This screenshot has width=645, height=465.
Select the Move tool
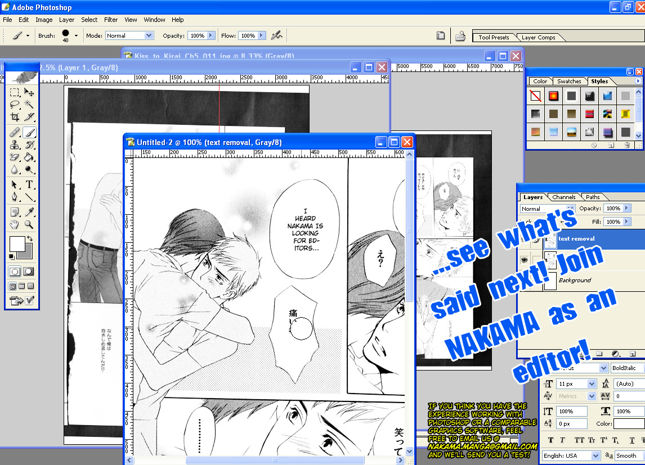29,92
